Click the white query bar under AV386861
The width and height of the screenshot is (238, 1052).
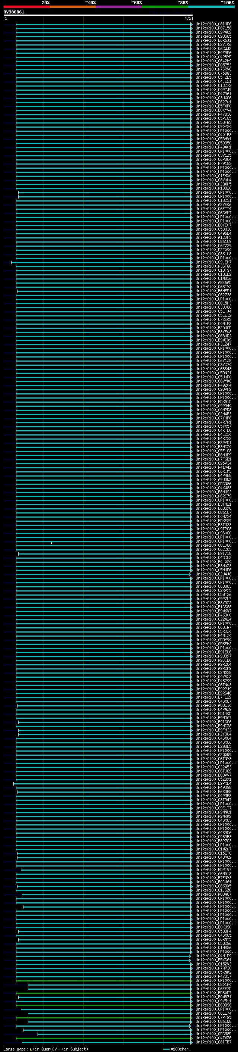pyautogui.click(x=98, y=15)
